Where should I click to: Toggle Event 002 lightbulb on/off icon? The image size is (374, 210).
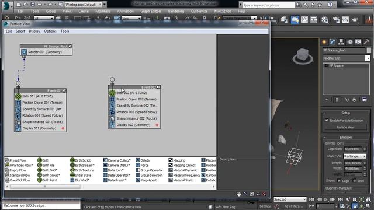click(158, 87)
